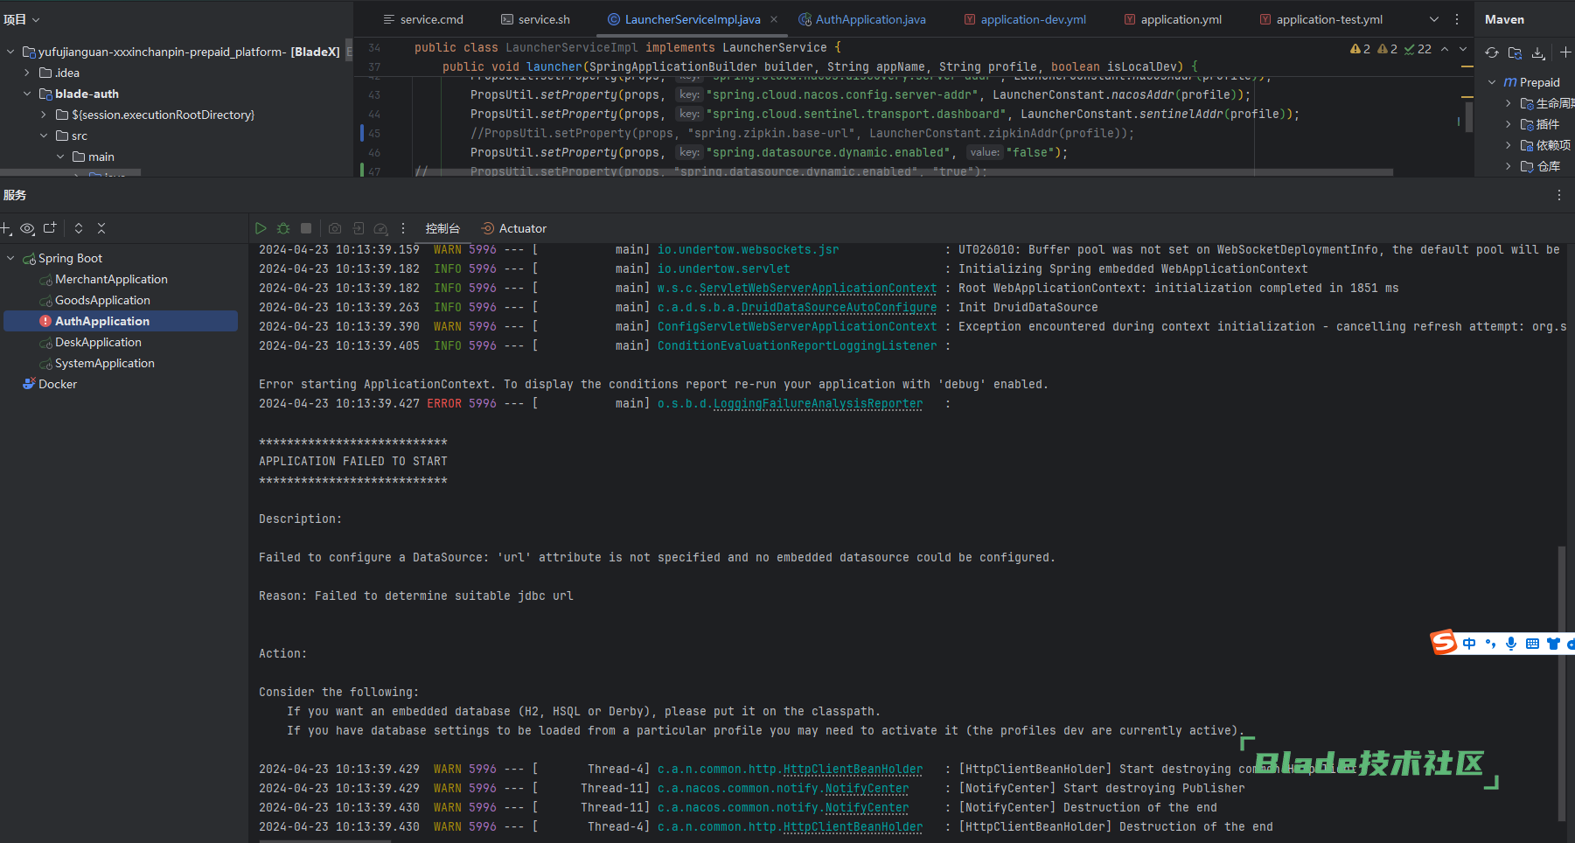Select AuthApplication service
This screenshot has width=1575, height=843.
click(121, 321)
